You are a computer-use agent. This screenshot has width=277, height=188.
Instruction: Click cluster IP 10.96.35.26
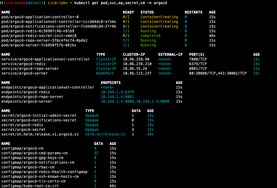[x=135, y=68]
